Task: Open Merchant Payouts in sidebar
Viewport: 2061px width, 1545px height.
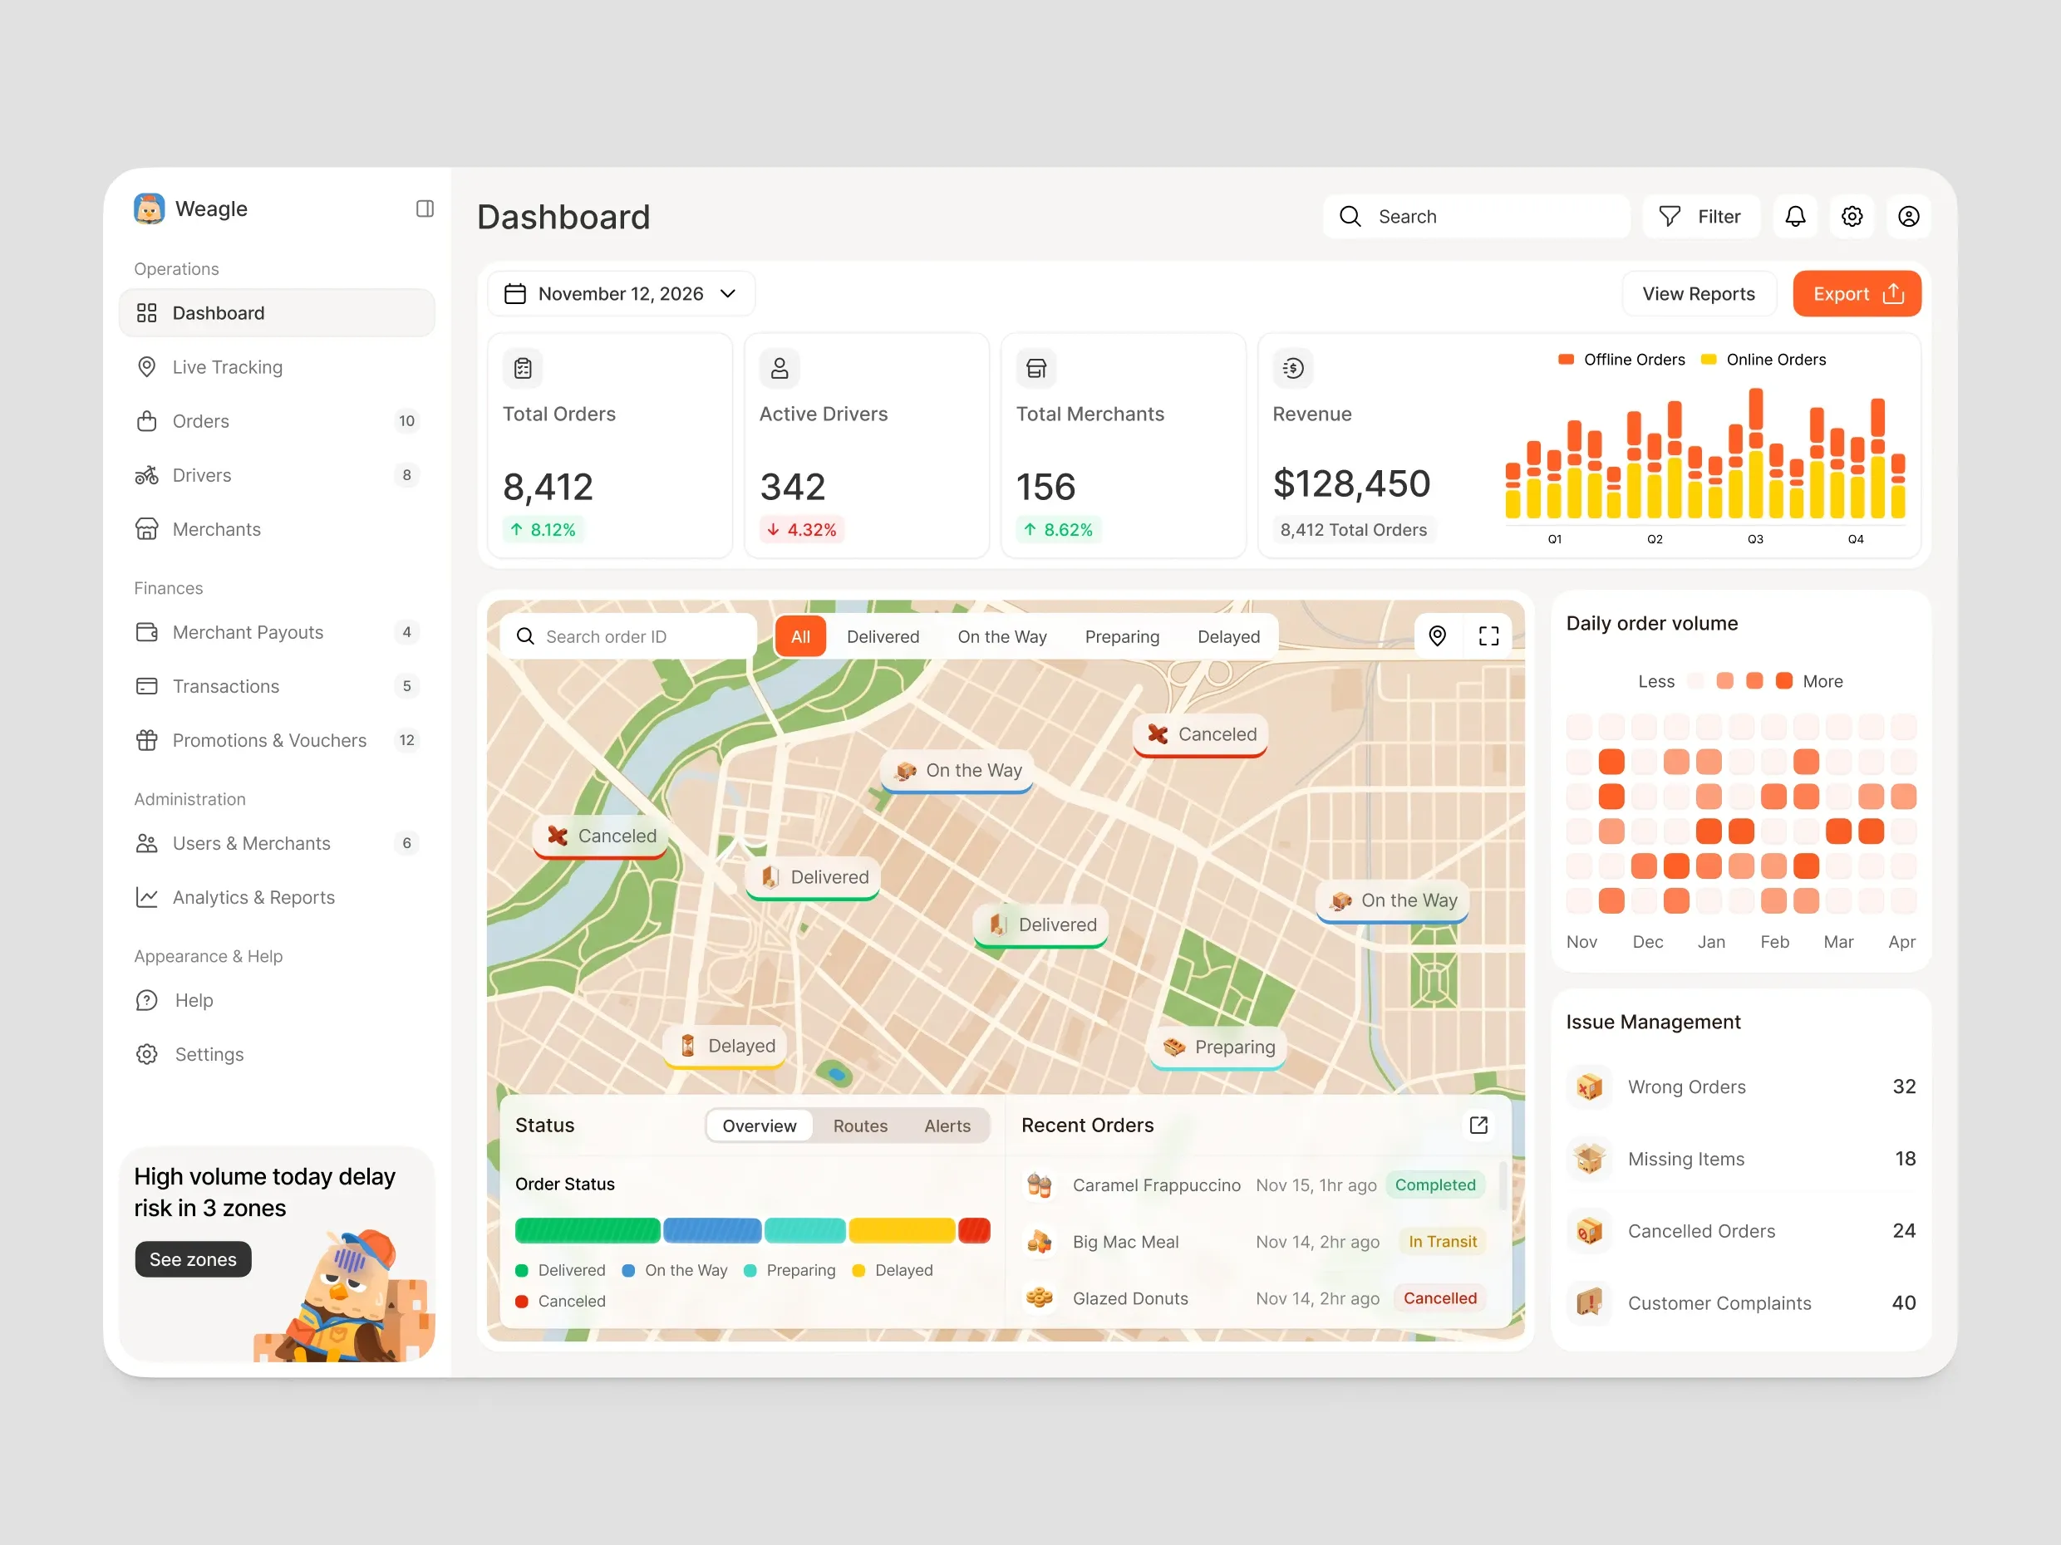Action: (277, 632)
